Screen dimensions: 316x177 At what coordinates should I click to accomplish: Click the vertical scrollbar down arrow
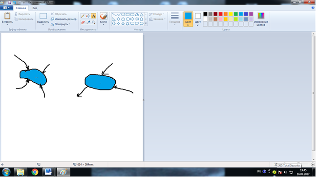pos(314,159)
